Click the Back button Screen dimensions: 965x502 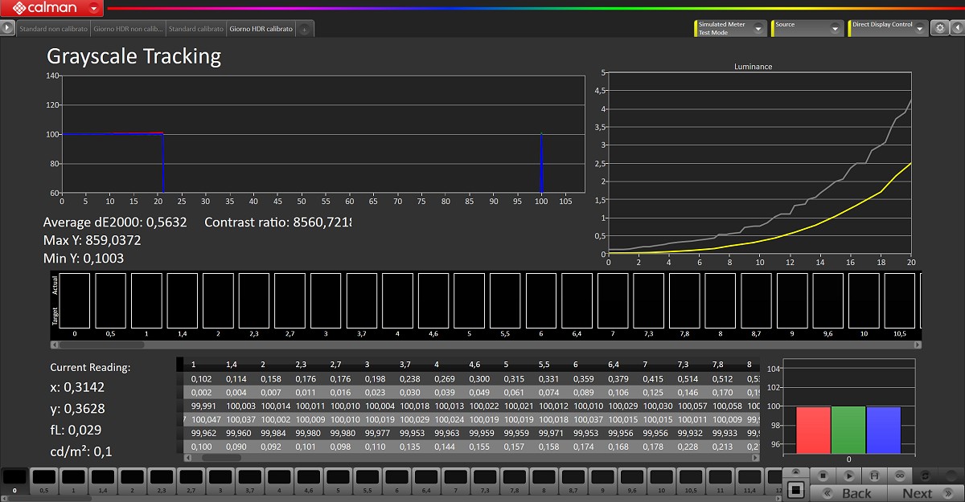coord(848,492)
